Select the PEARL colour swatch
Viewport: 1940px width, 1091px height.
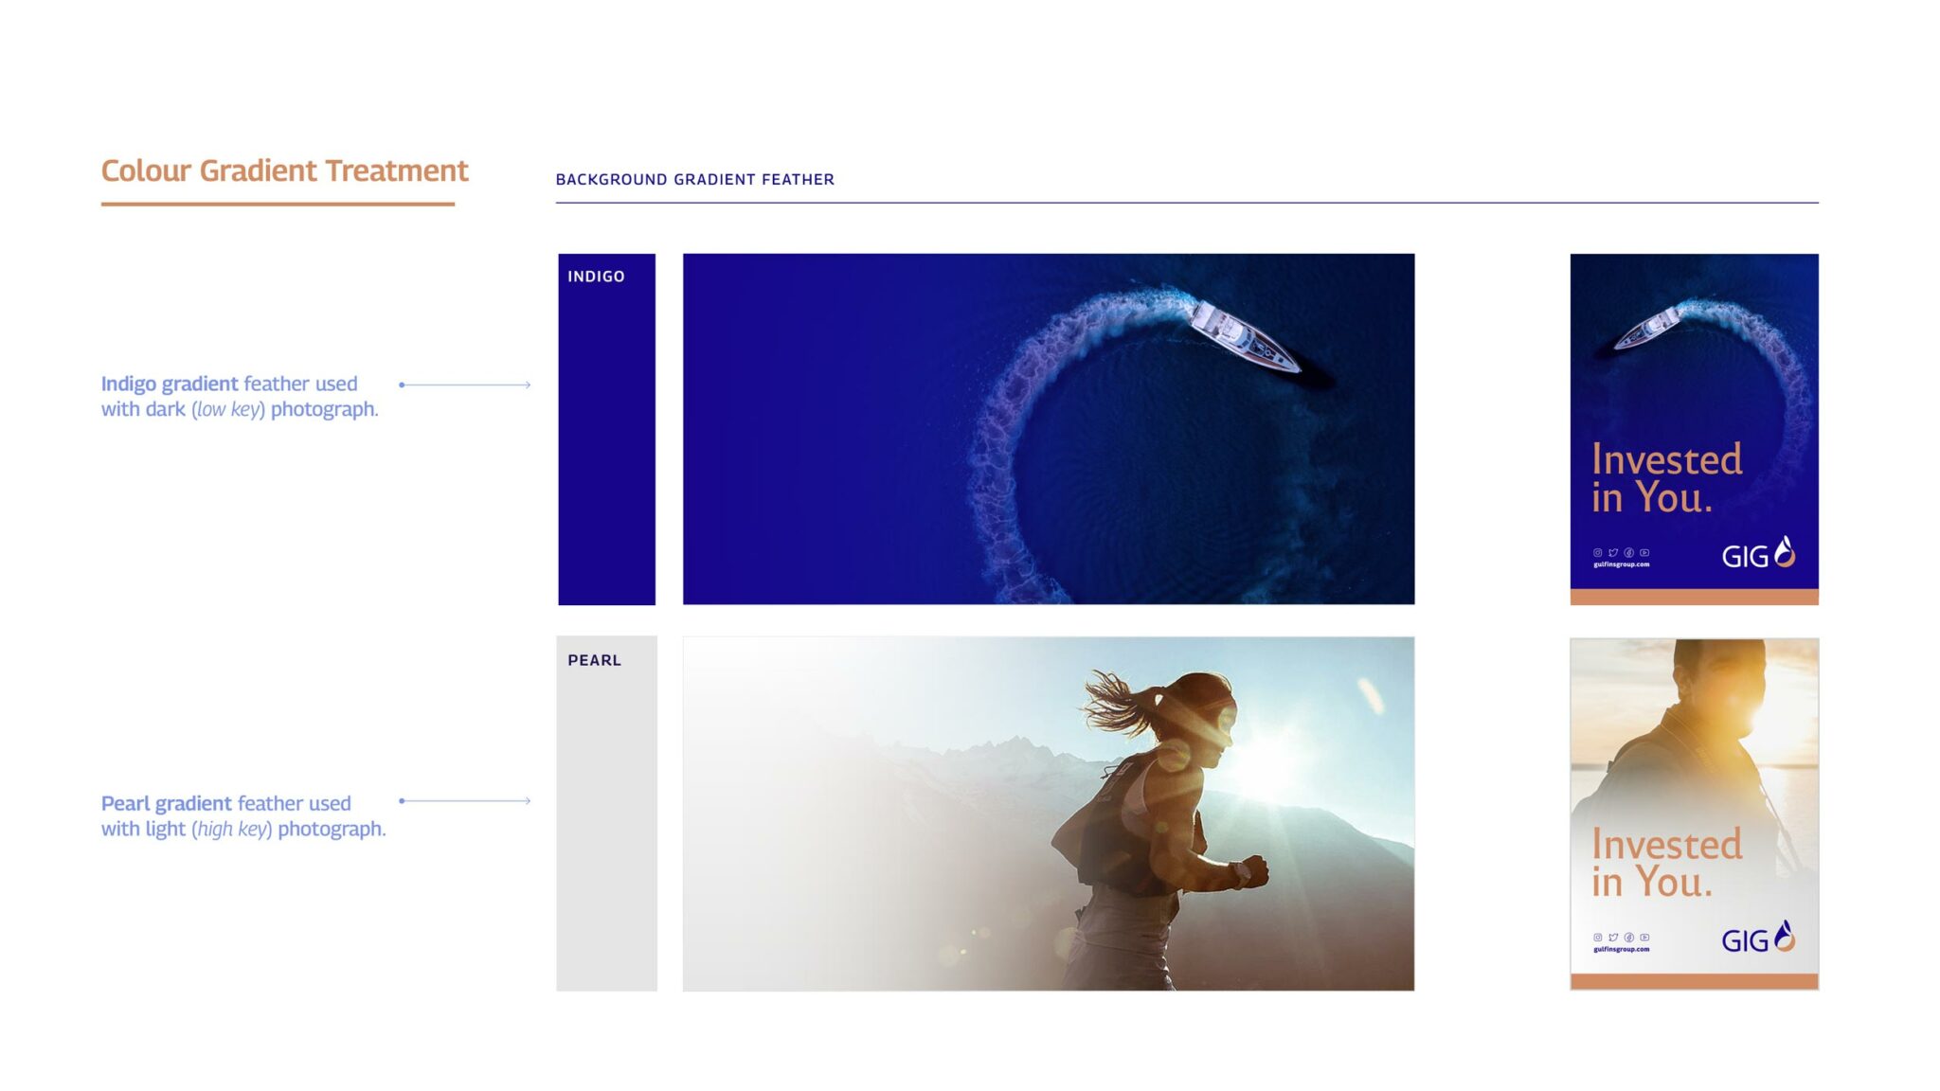pos(606,814)
